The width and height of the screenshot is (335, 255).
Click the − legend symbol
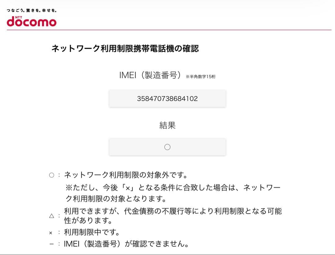pyautogui.click(x=51, y=244)
